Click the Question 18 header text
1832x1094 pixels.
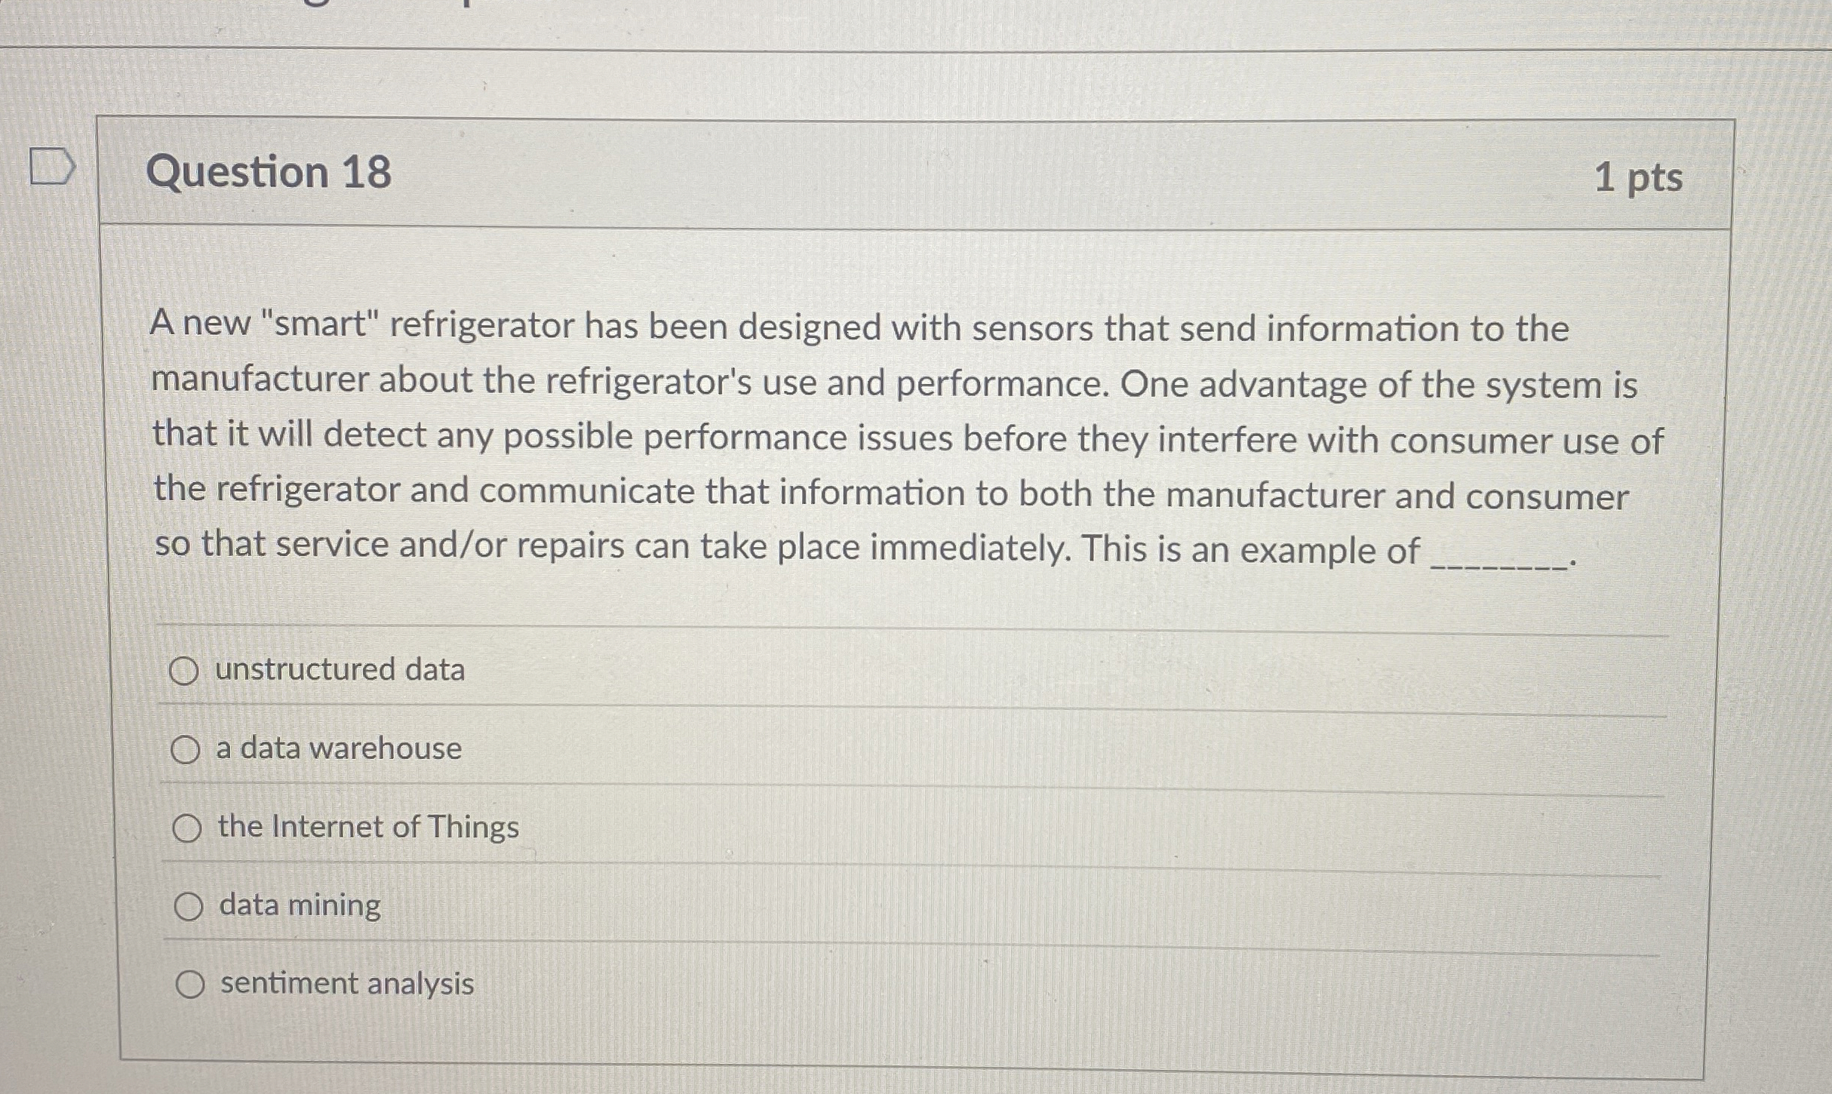coord(269,174)
